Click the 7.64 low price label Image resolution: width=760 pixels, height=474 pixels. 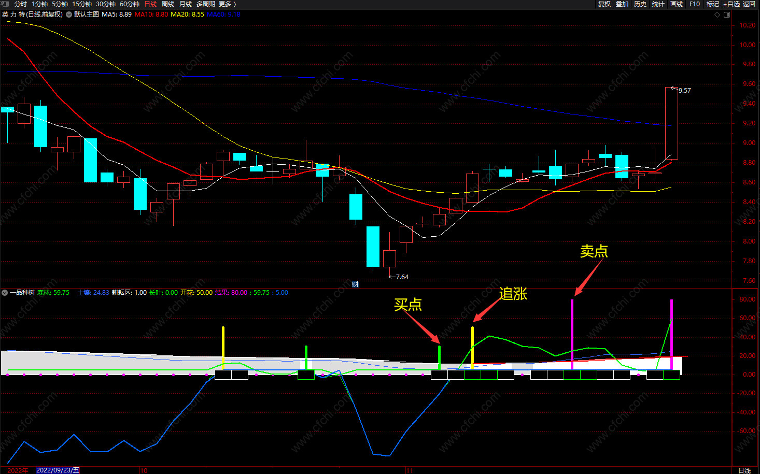click(x=402, y=277)
